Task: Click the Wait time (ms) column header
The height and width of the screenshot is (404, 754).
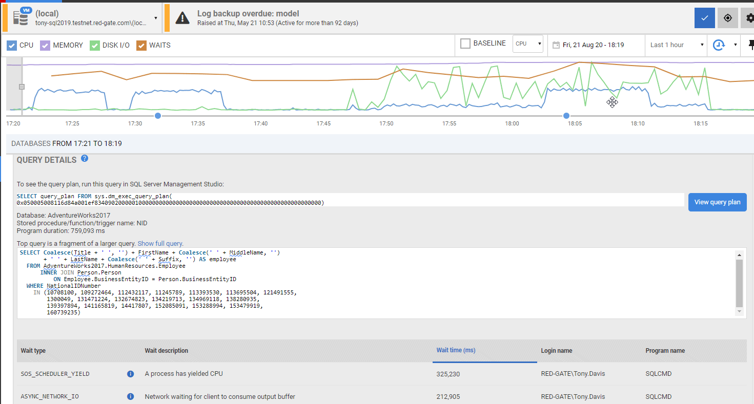Action: point(456,350)
